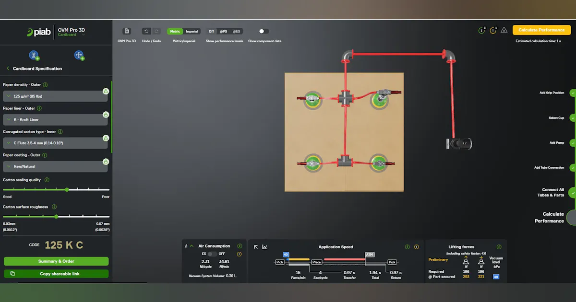Click the yellow warning icon in Air Consumption

tap(239, 254)
